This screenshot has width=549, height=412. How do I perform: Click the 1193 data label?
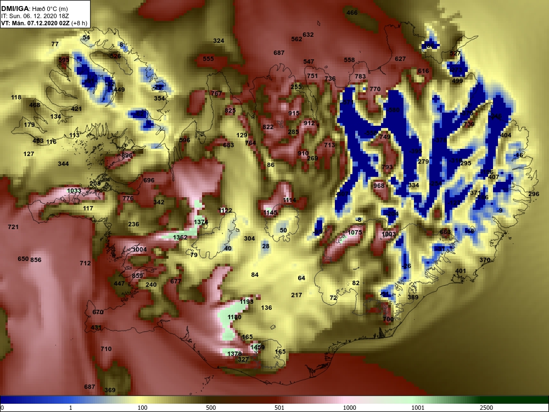pos(247,302)
